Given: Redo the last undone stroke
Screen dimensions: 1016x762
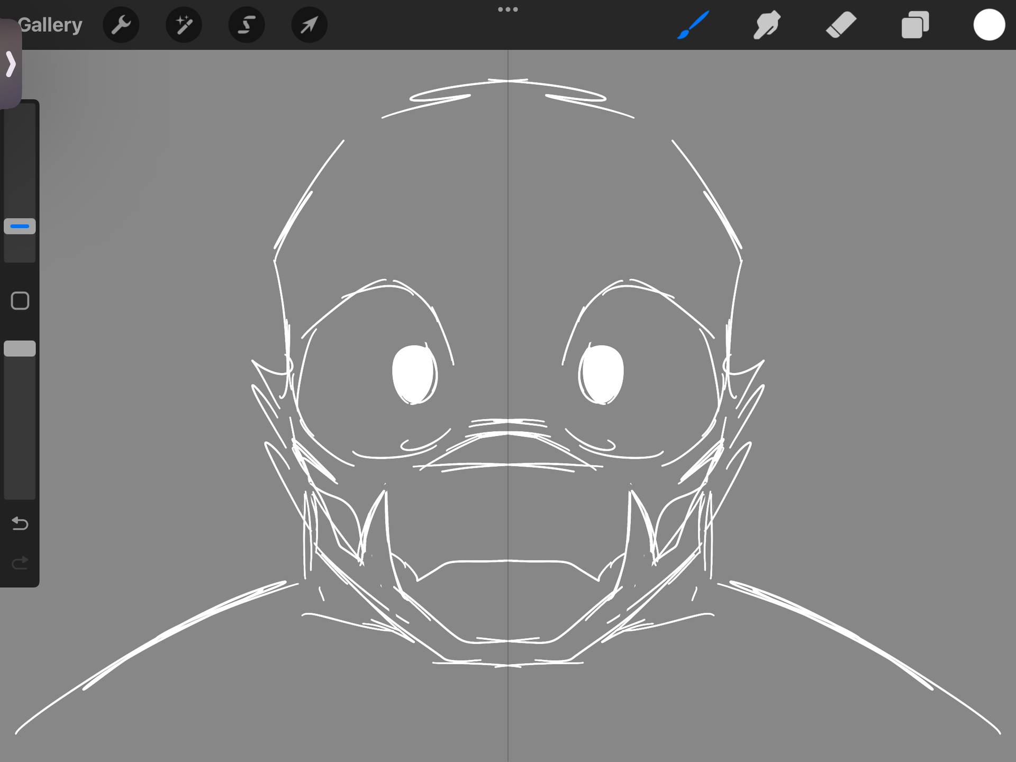Looking at the screenshot, I should [20, 563].
